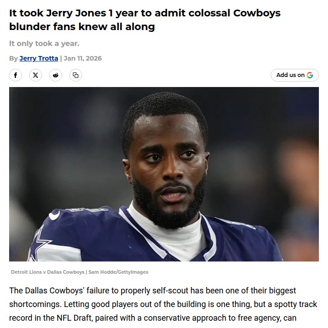This screenshot has height=328, width=328.
Task: Click the Add us on button
Action: (295, 75)
